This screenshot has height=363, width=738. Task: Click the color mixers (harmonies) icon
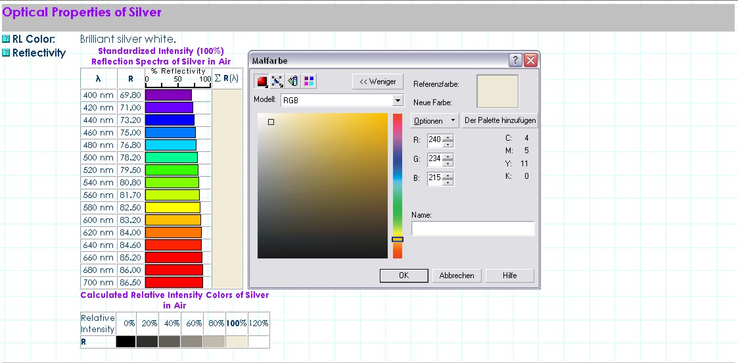(277, 82)
